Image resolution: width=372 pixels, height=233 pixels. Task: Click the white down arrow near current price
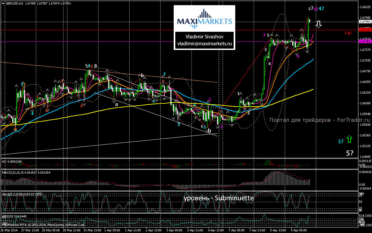pos(319,24)
